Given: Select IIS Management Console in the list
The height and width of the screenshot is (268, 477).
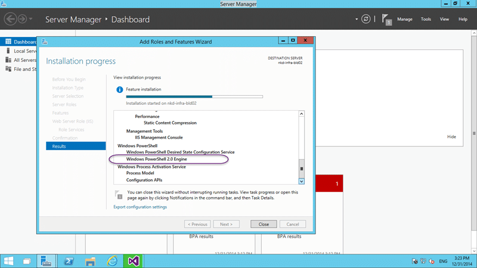Looking at the screenshot, I should (x=159, y=138).
